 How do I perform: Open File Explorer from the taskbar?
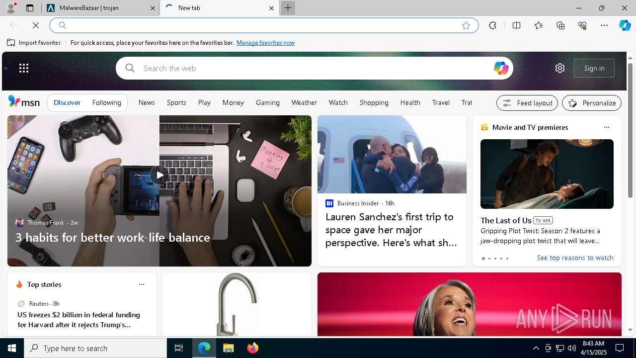tap(228, 348)
